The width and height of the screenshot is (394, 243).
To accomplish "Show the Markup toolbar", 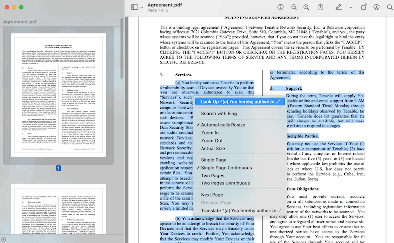I will 377,7.
